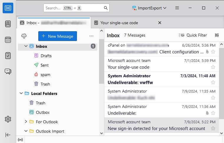Viewport: 224px width, 143px height.
Task: Star the 'Undeliverable: vwffw' message
Action: [x=213, y=83]
